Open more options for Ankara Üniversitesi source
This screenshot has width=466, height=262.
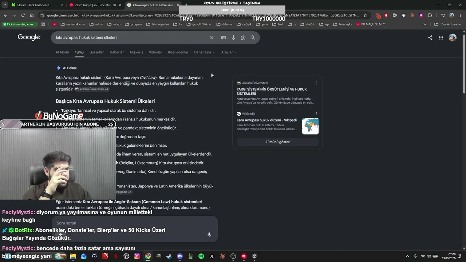coord(316,83)
